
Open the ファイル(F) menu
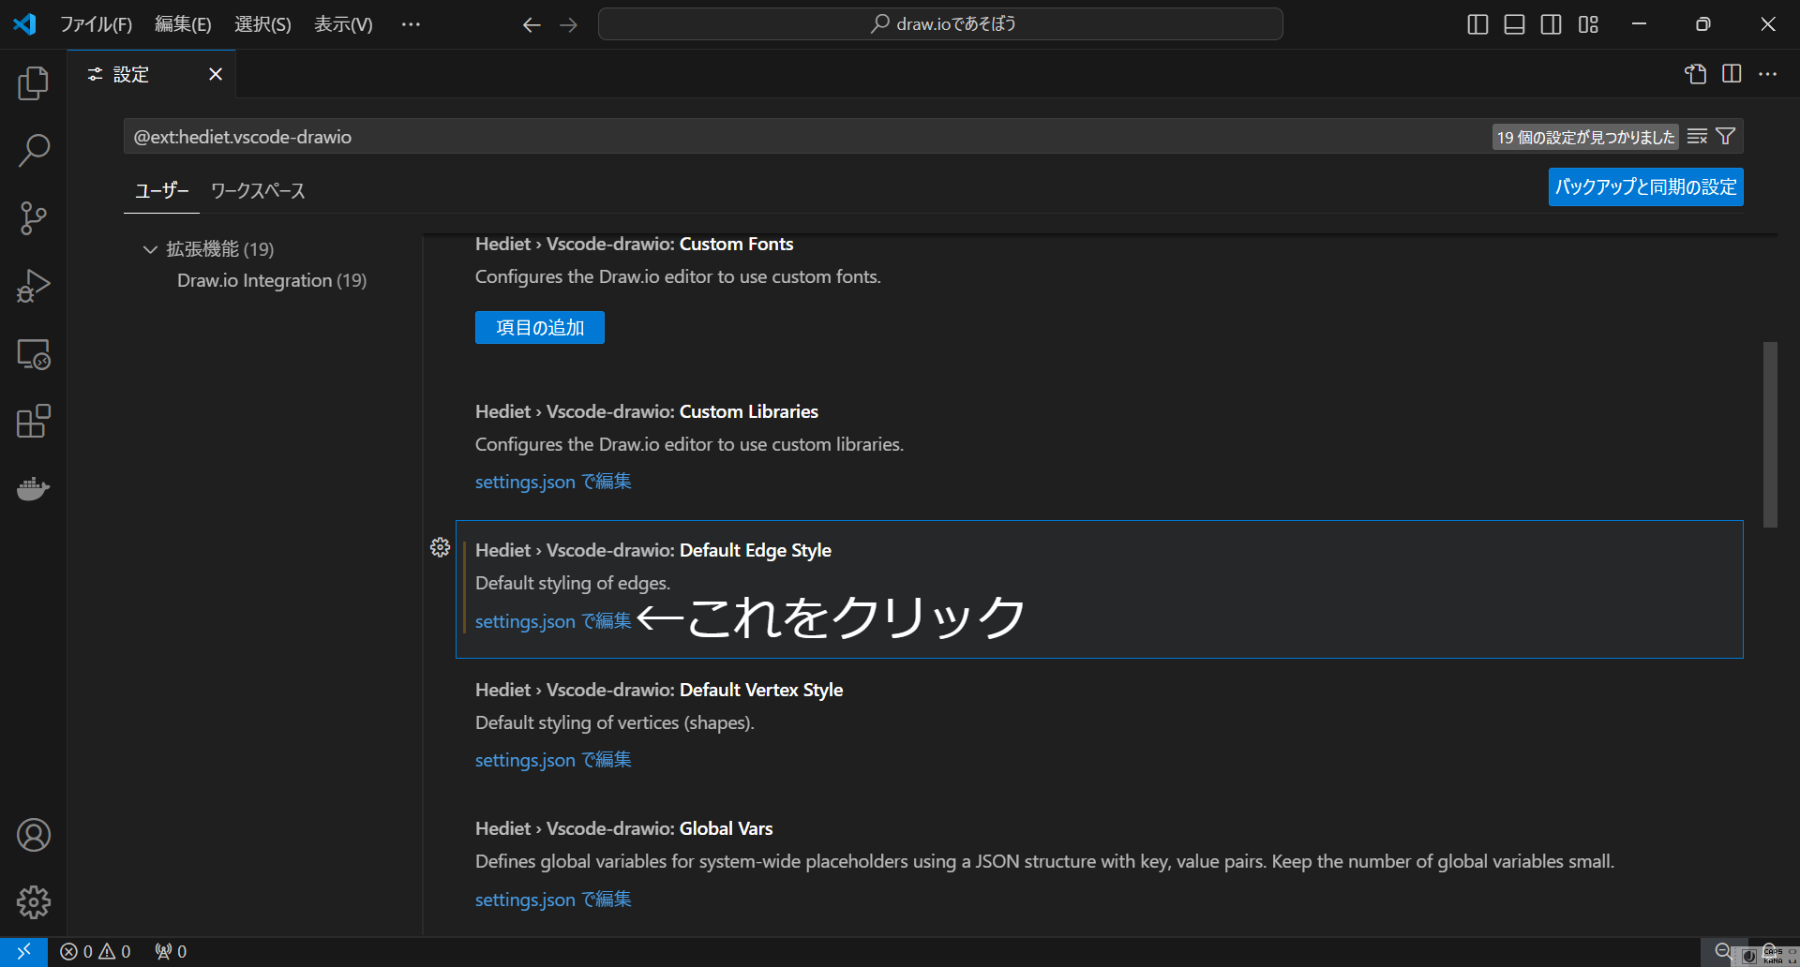pos(97,24)
